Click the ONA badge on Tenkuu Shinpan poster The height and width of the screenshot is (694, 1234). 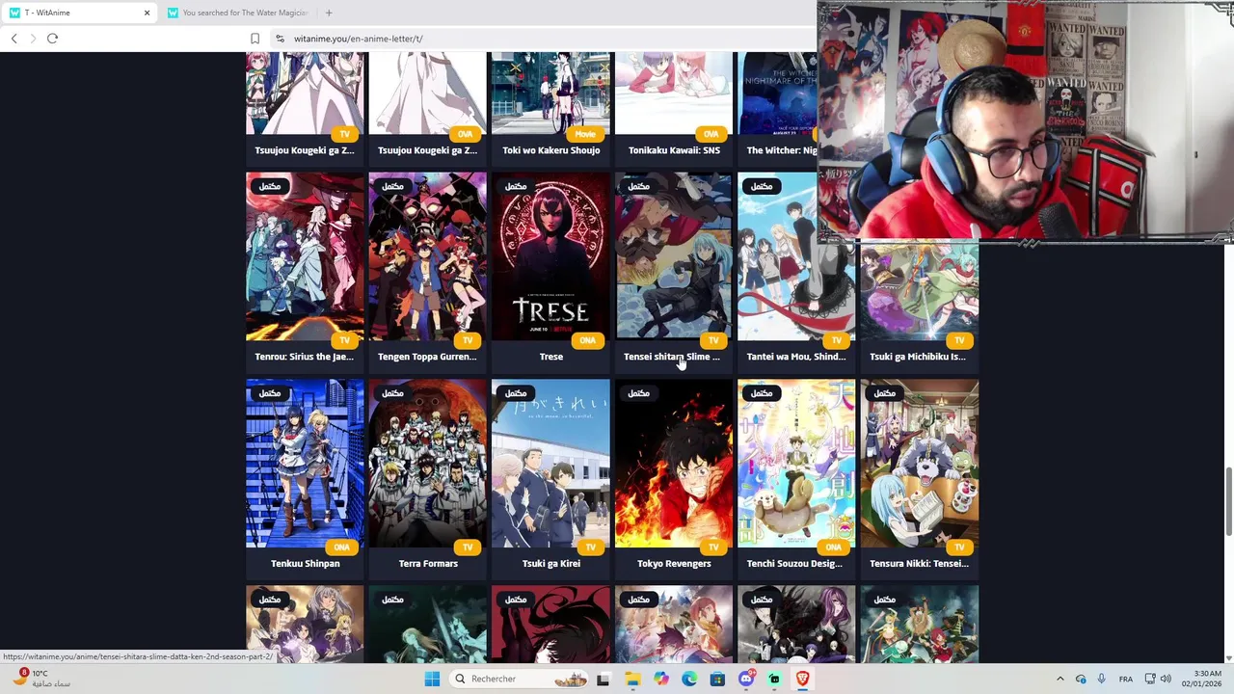(341, 547)
